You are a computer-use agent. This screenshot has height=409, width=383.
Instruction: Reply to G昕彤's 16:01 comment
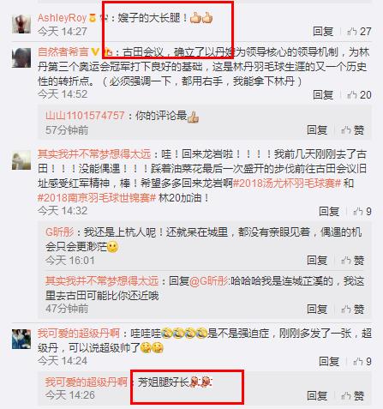tap(317, 261)
